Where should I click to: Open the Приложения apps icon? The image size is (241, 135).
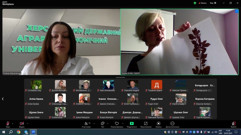pos(146,124)
